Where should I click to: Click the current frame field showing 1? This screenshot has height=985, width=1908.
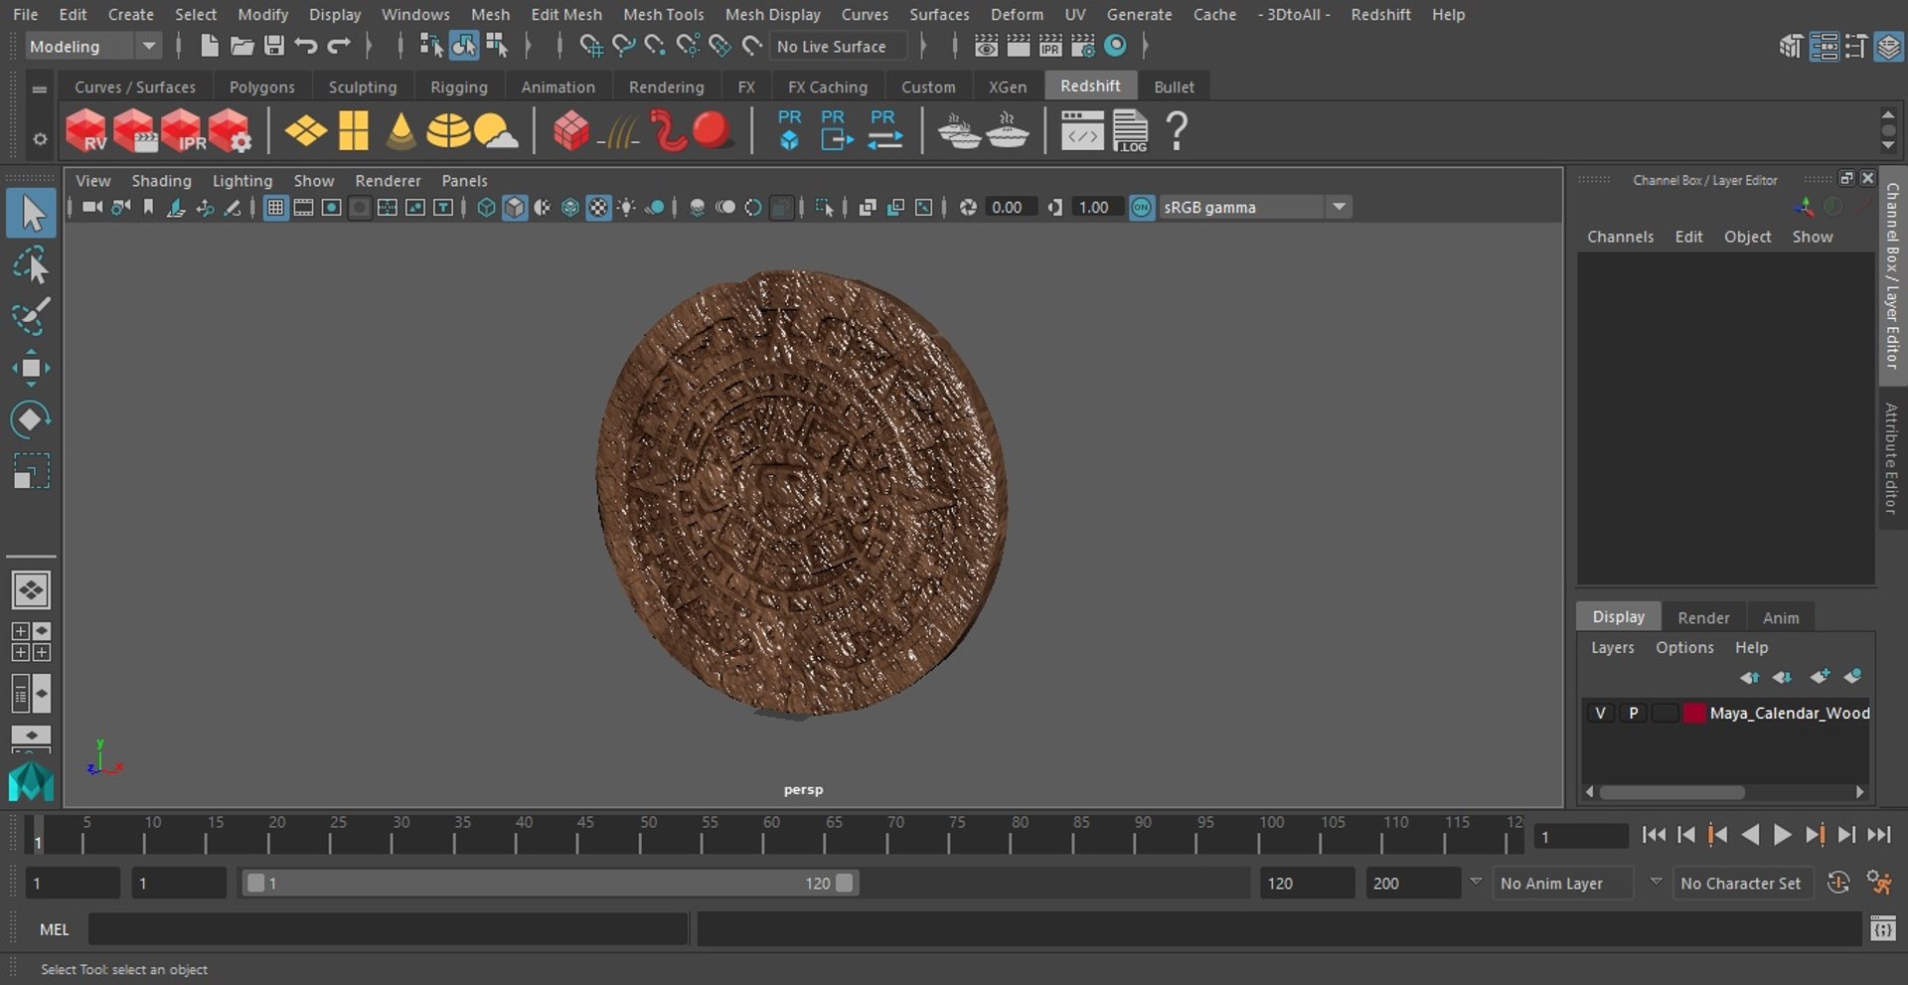coord(1580,836)
